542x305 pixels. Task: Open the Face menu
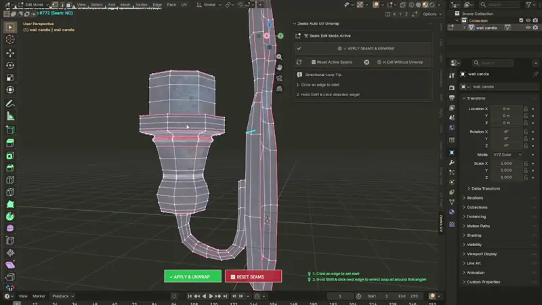pyautogui.click(x=171, y=5)
